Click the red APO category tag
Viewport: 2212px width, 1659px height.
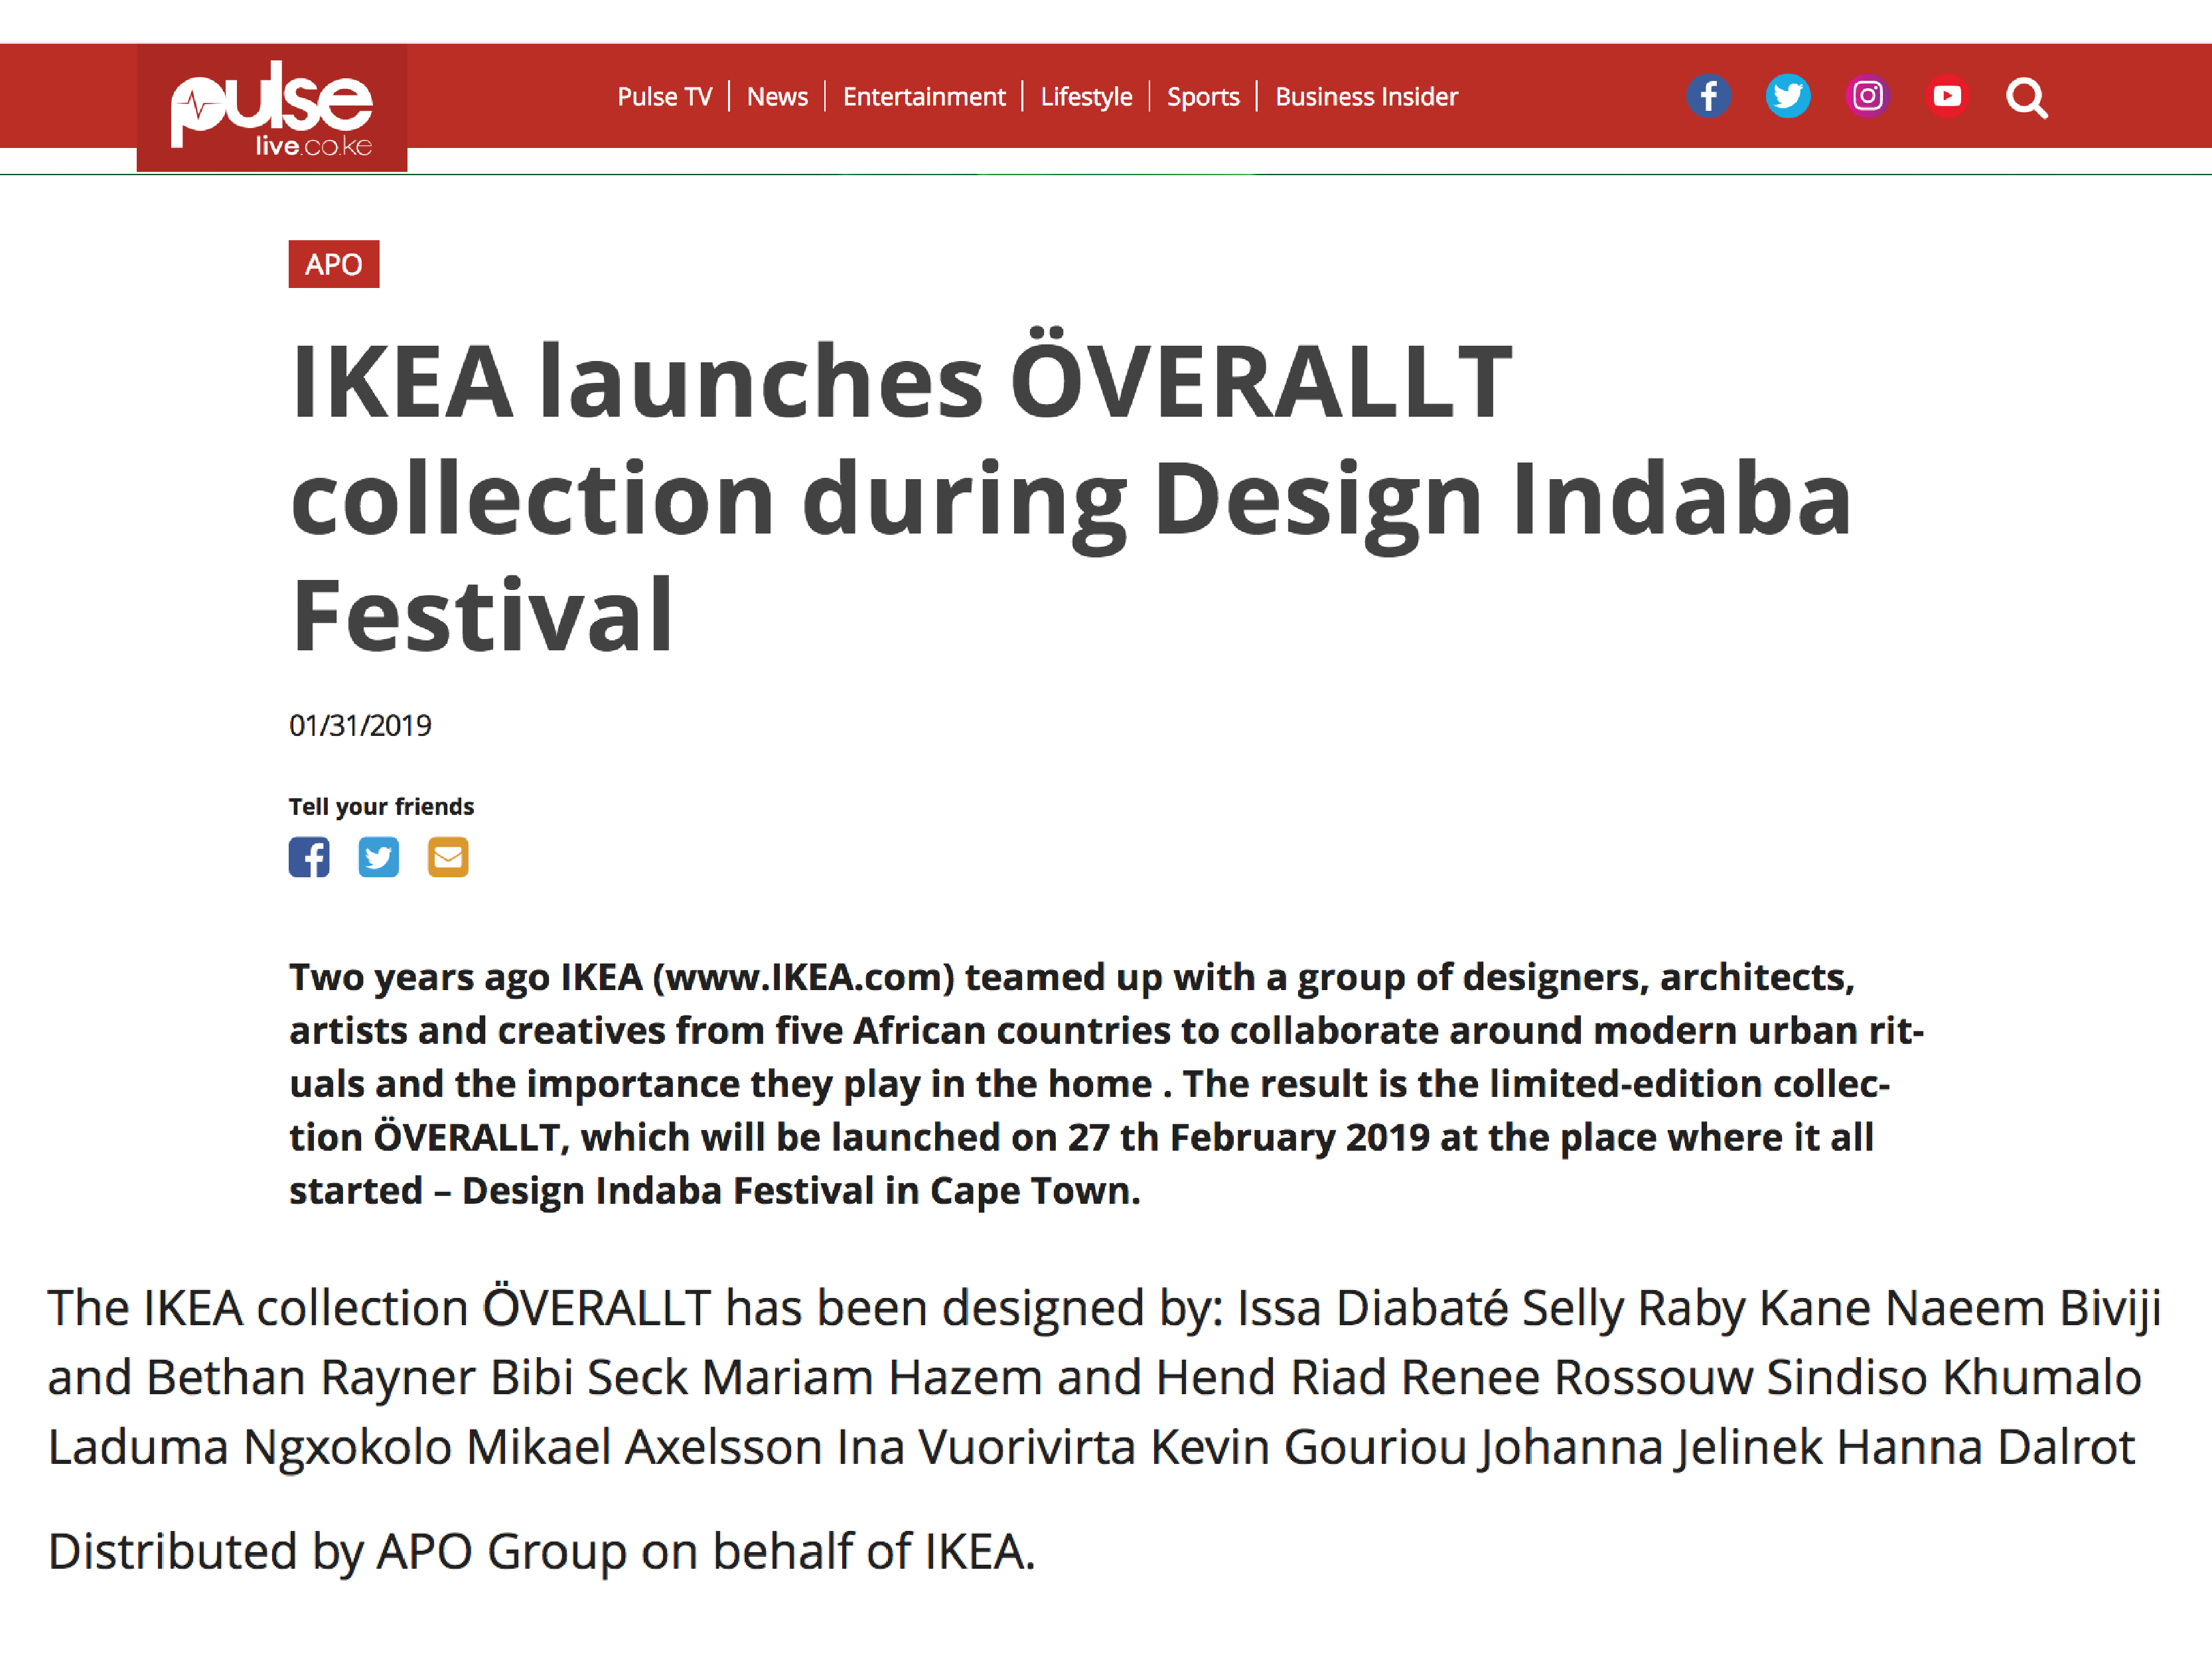tap(334, 264)
